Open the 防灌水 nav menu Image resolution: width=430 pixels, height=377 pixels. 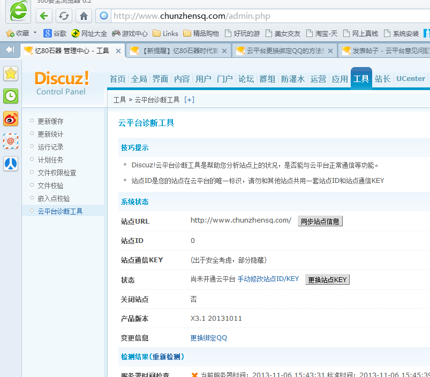pos(293,79)
